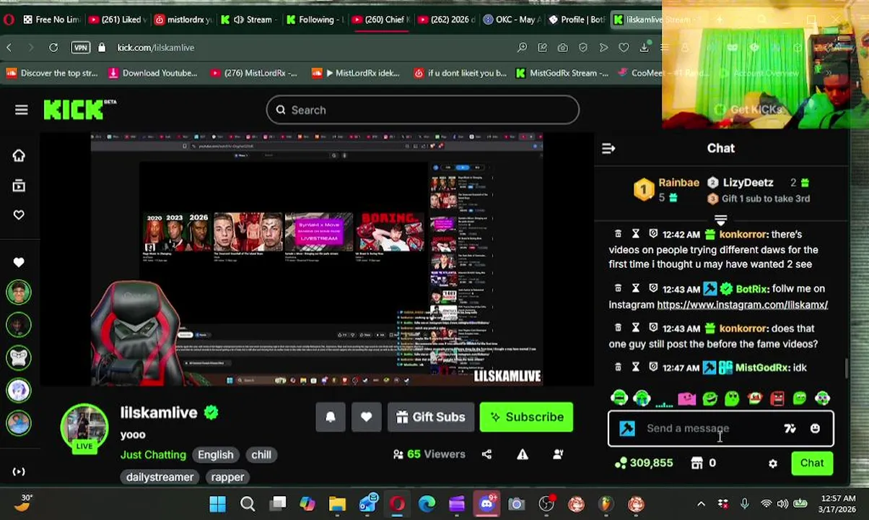The height and width of the screenshot is (520, 869).
Task: Report stream with warning triangle icon
Action: tap(523, 454)
